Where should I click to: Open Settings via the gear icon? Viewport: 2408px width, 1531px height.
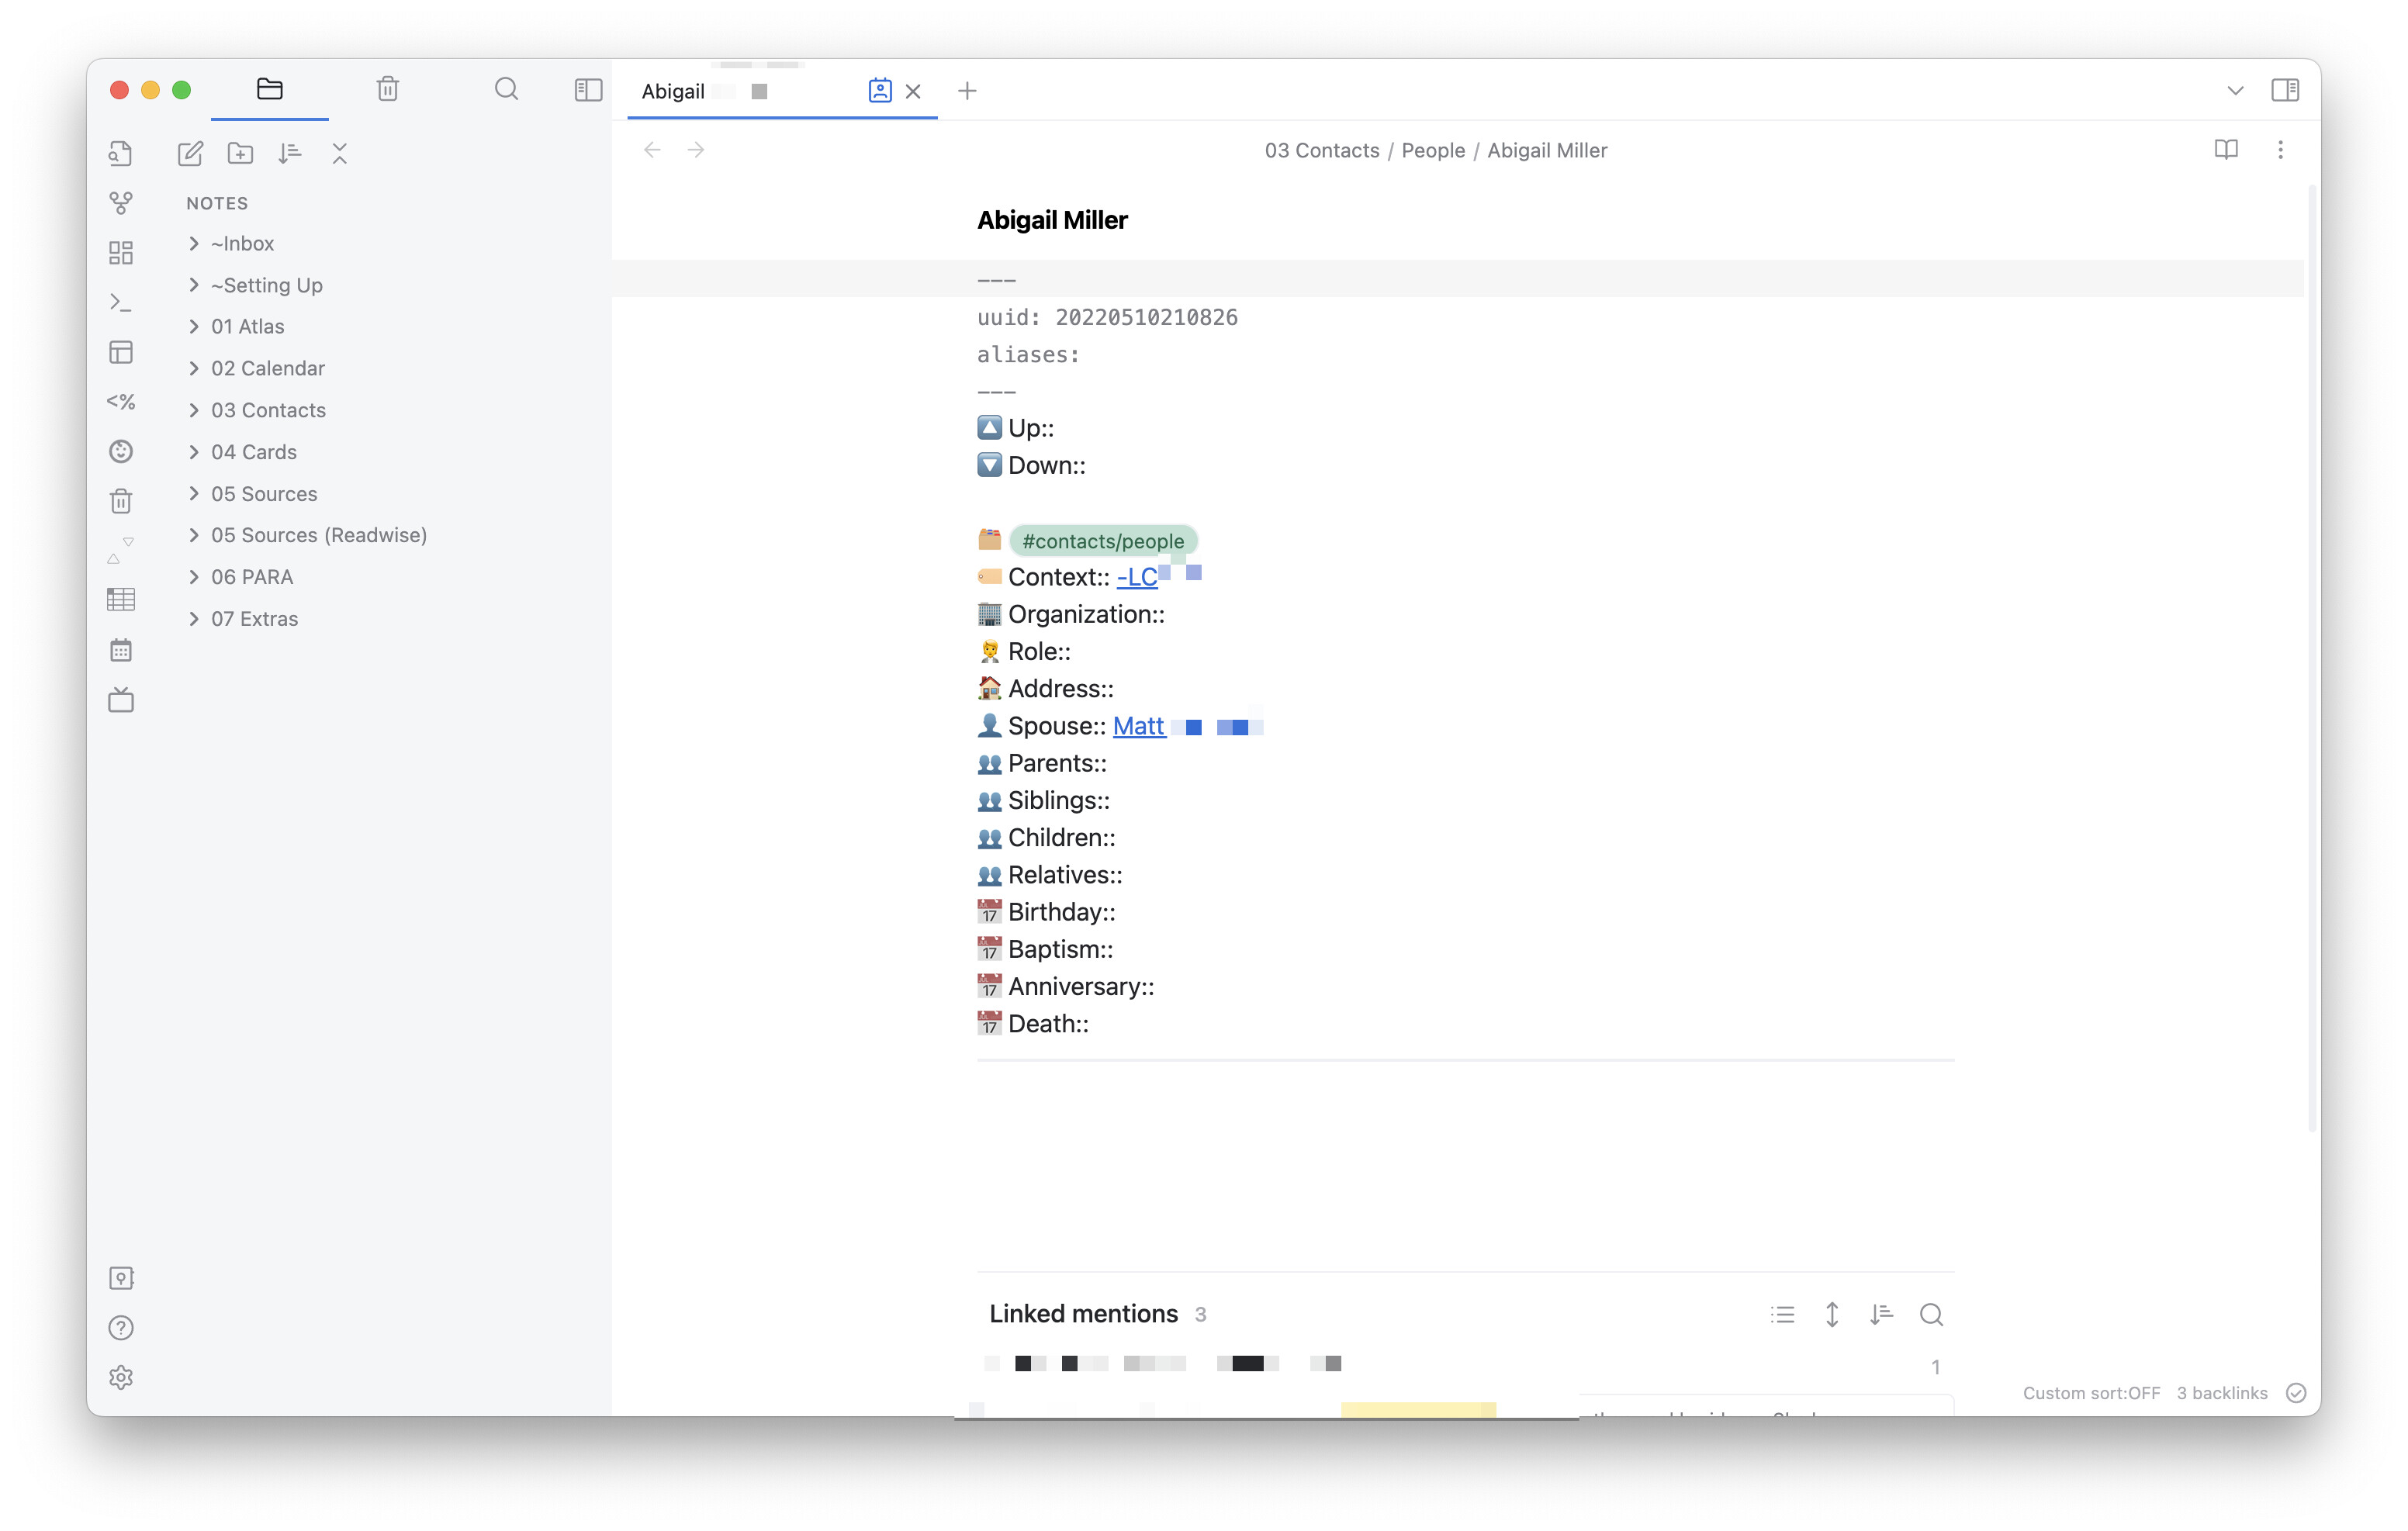(121, 1377)
